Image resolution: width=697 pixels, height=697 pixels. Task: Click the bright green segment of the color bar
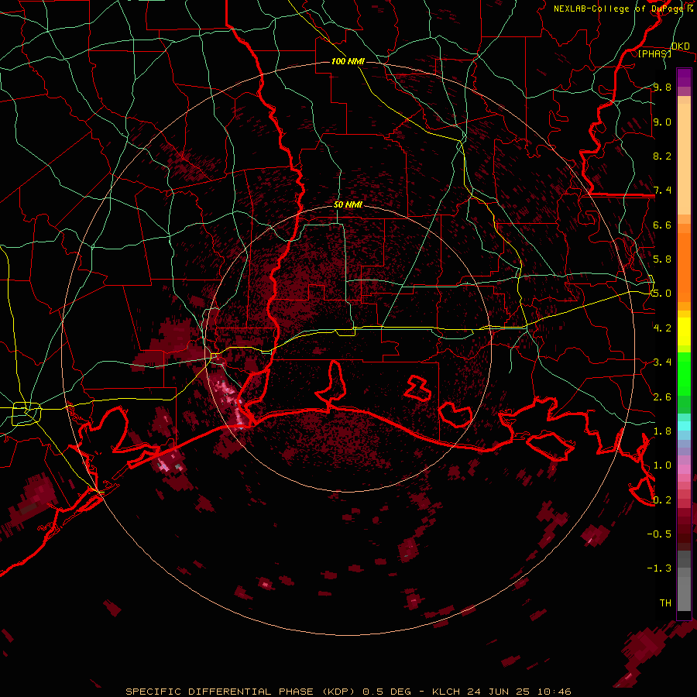684,376
